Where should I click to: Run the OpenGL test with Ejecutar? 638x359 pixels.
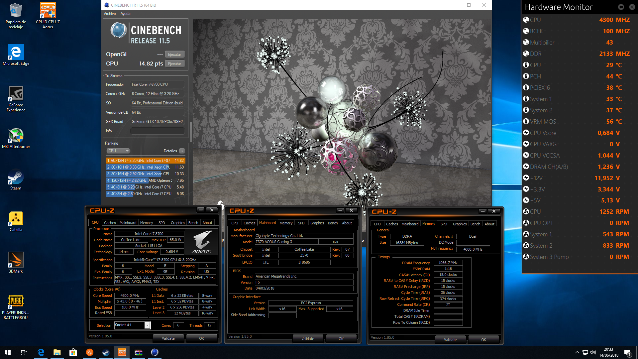pyautogui.click(x=174, y=55)
